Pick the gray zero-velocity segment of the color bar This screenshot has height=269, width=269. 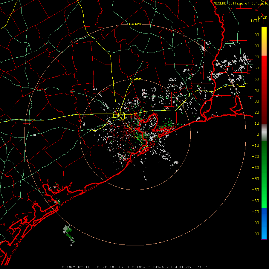click(264, 132)
